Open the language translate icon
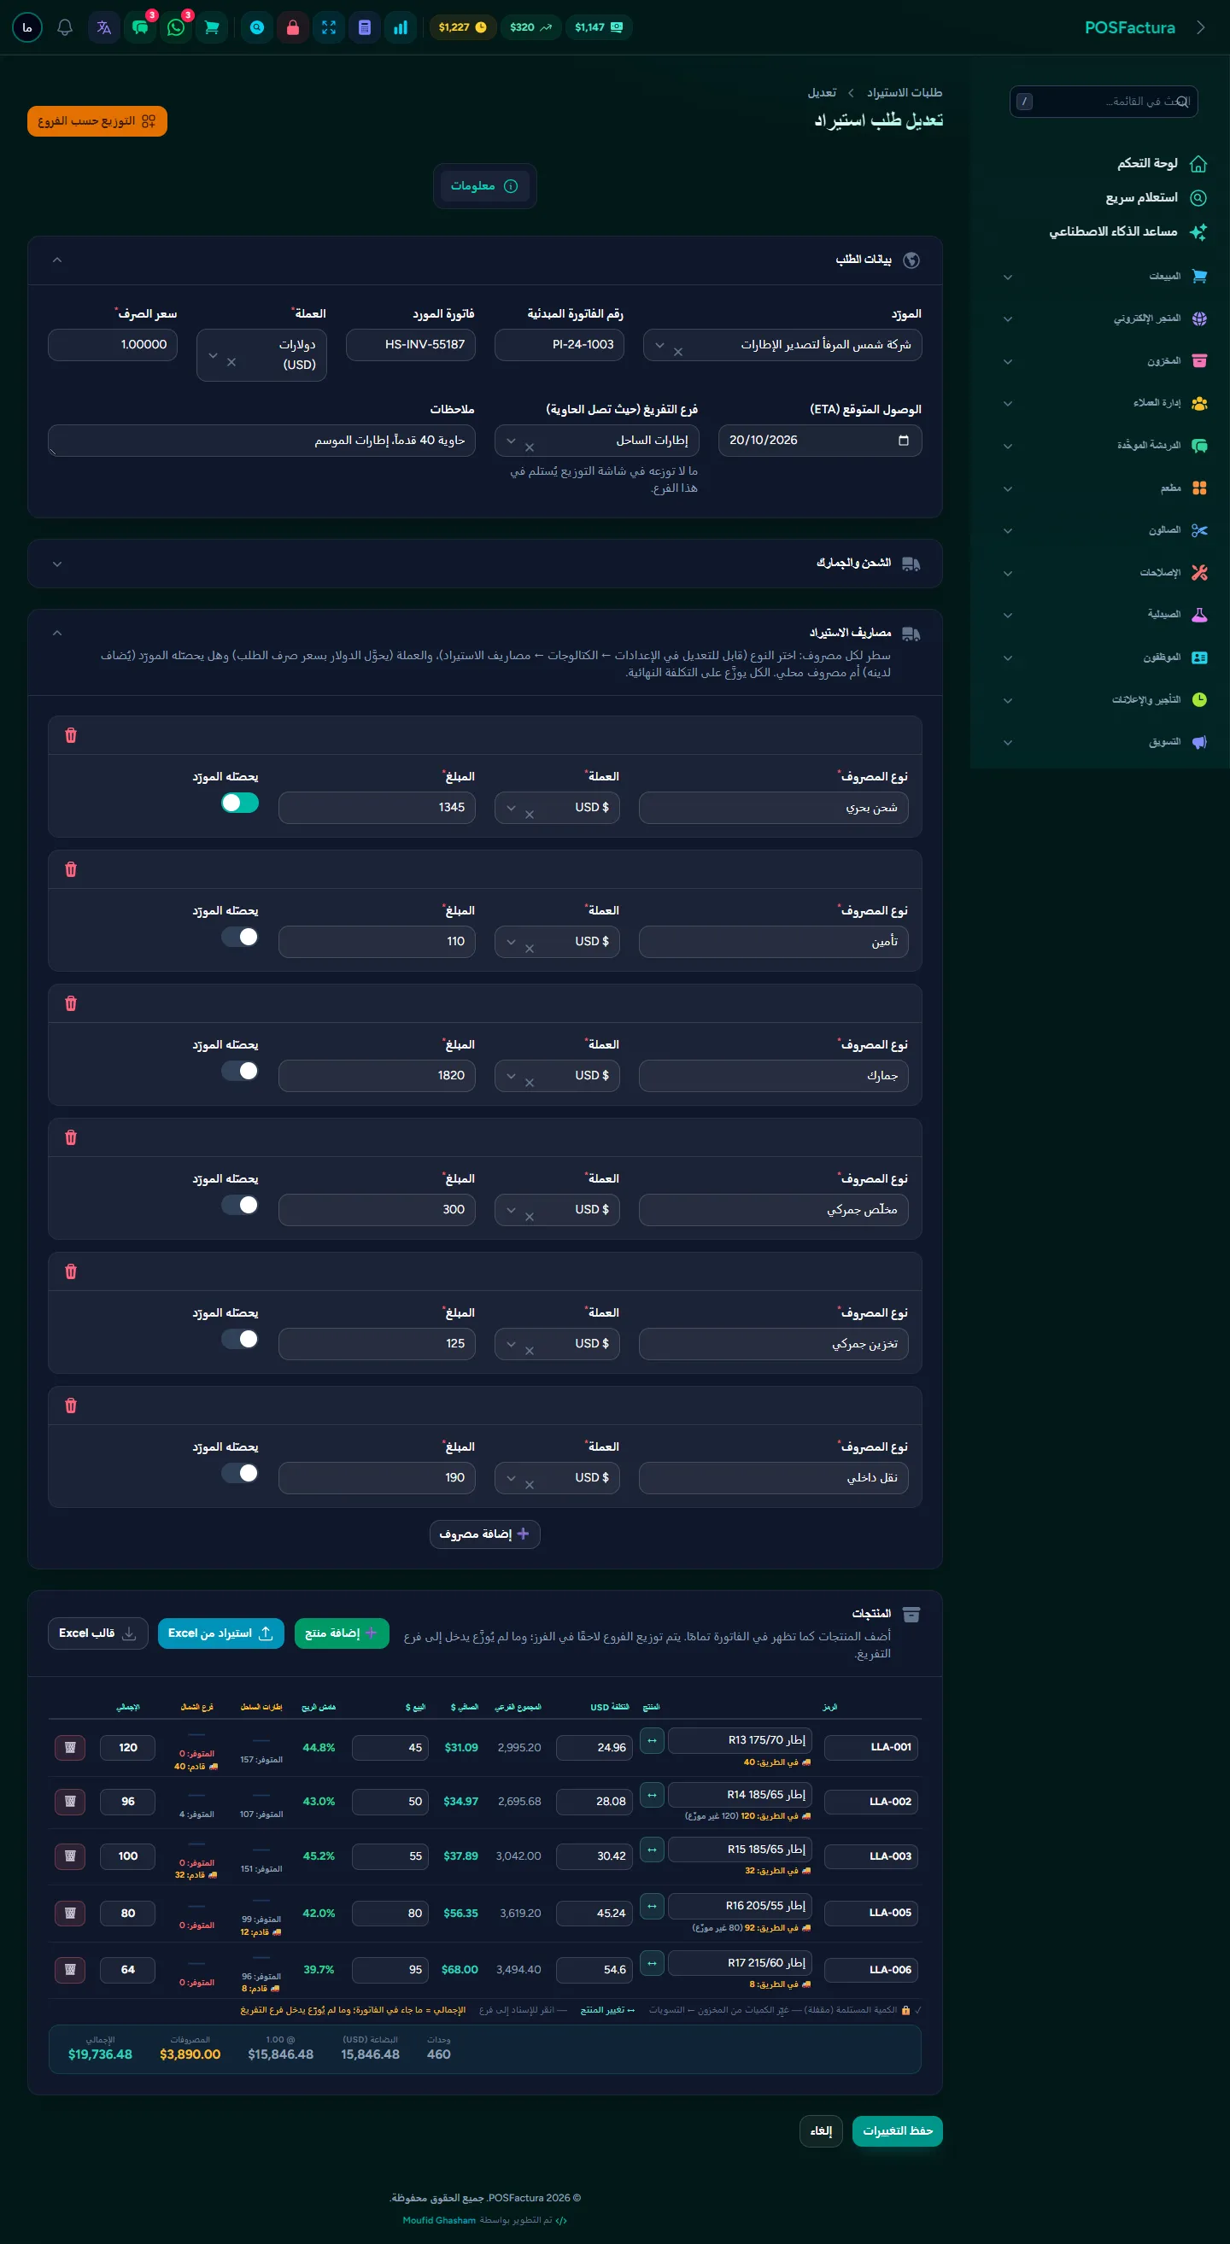 103,27
